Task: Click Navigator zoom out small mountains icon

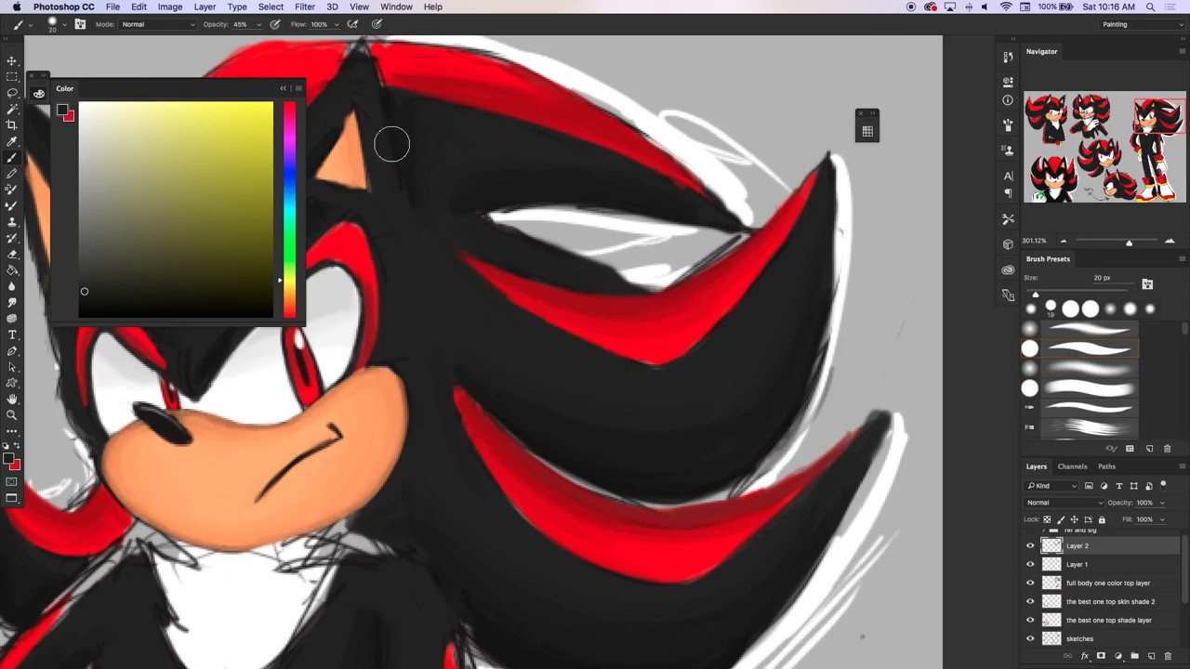Action: [x=1064, y=242]
